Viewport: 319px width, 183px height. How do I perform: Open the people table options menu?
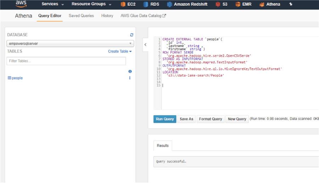pyautogui.click(x=130, y=78)
